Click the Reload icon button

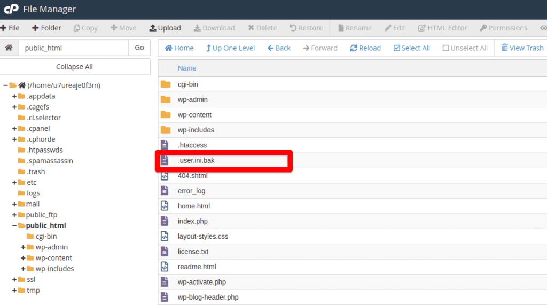pos(354,48)
